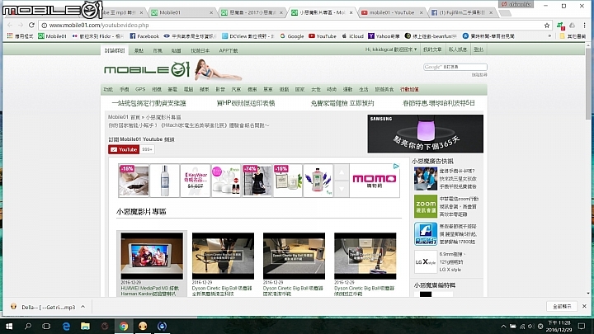Image resolution: width=594 pixels, height=334 pixels.
Task: Open the first Dyson Cinetic Big Ball video thumbnail
Action: point(223,256)
